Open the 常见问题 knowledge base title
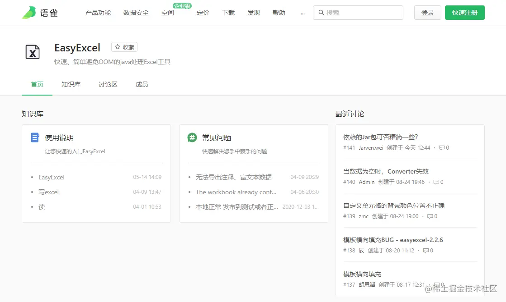Viewport: 506px width, 302px height. [x=217, y=137]
